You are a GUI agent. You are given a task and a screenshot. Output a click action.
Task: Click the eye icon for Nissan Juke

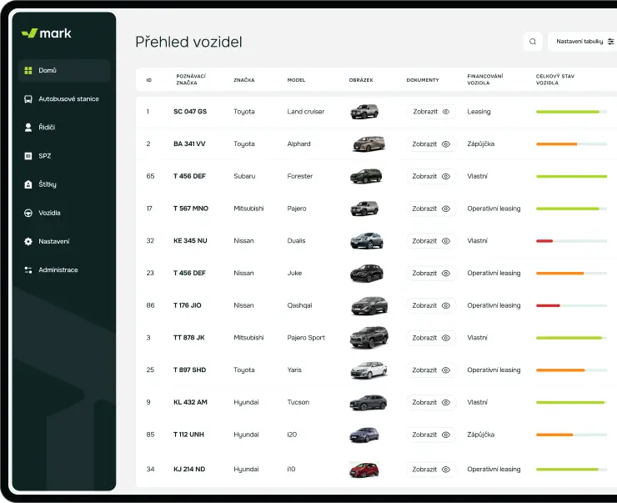point(446,273)
